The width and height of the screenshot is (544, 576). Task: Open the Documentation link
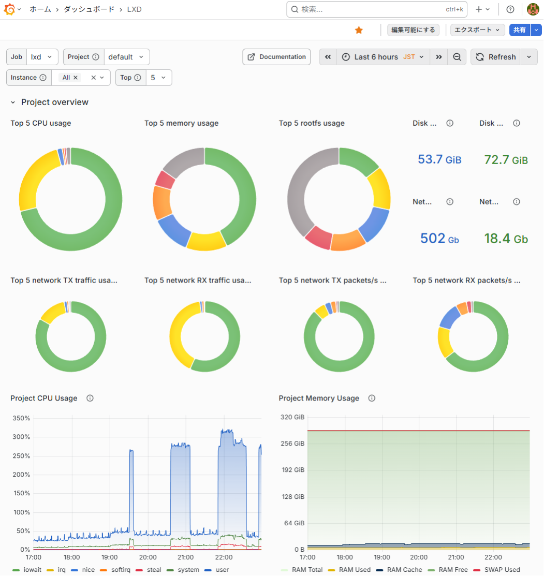click(x=276, y=57)
